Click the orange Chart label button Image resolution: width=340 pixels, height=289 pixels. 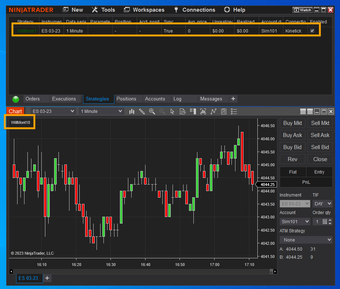point(15,111)
